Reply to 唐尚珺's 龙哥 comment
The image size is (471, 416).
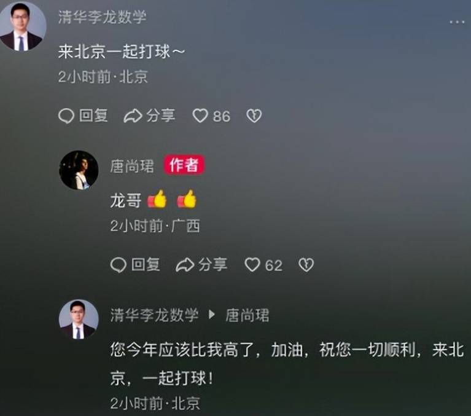(x=135, y=265)
